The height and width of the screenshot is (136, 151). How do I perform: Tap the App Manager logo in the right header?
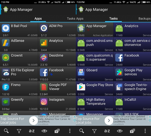(x=81, y=9)
